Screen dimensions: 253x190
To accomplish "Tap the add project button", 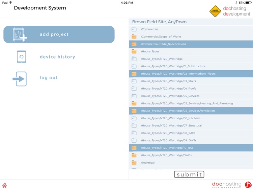I will 59,34.
